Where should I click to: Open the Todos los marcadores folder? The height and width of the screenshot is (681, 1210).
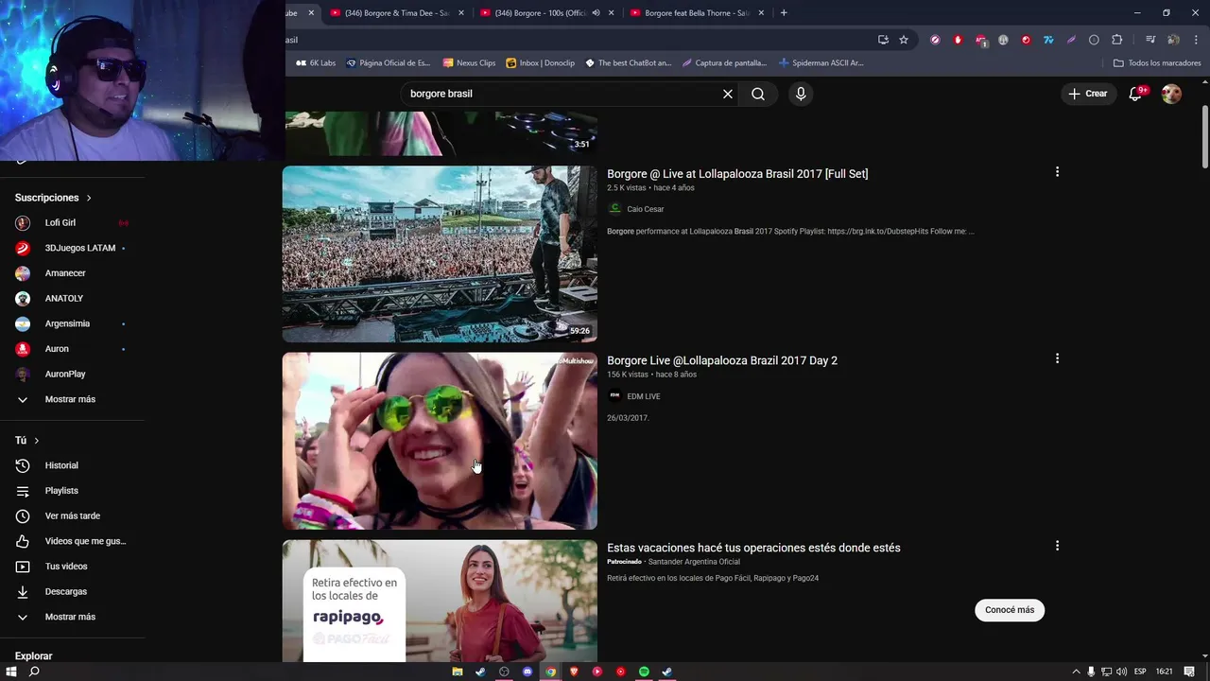1157,63
